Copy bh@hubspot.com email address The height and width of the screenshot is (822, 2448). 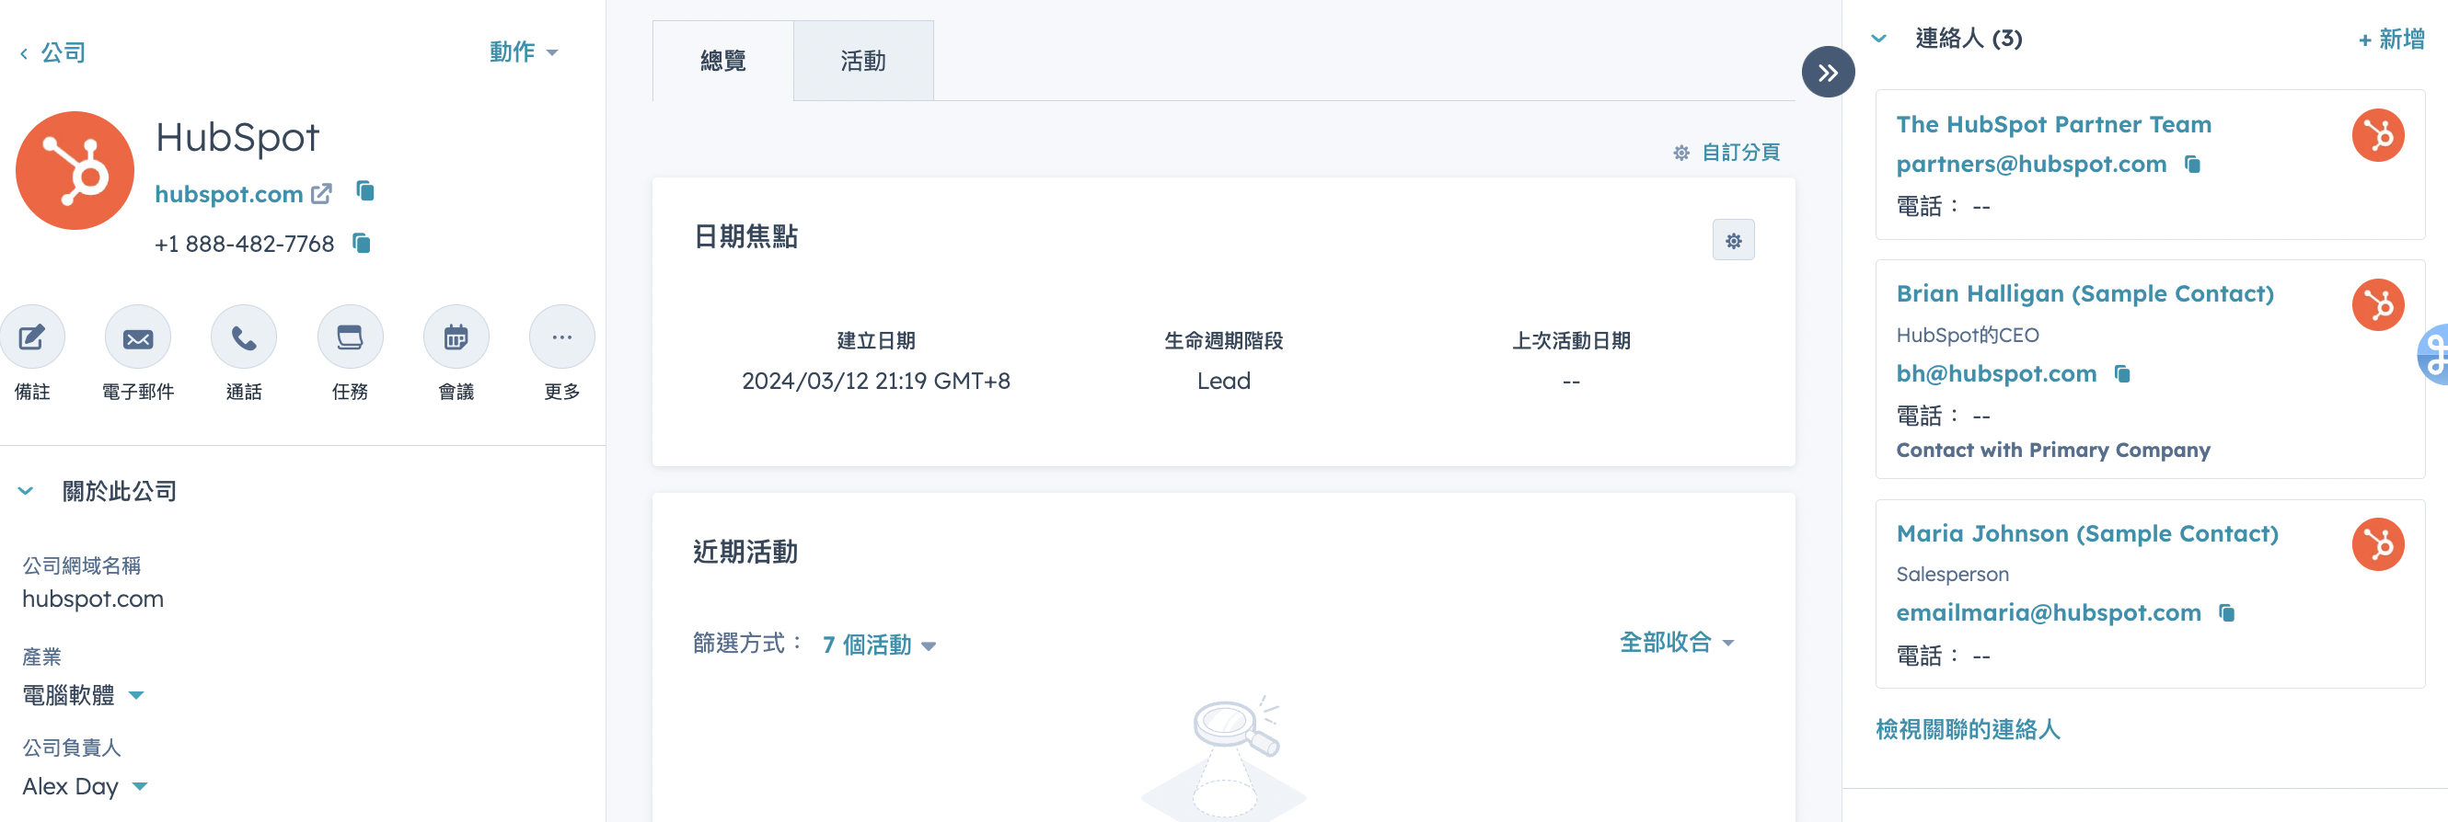[x=2122, y=374]
